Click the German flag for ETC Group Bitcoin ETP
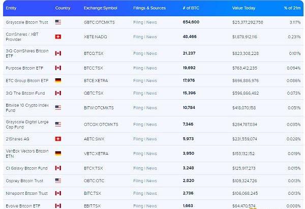This screenshot has height=209, width=305. tap(58, 80)
